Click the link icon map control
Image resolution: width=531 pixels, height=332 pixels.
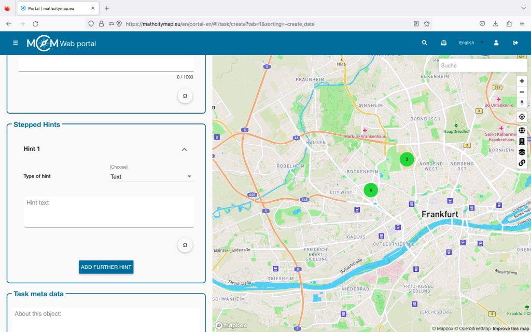click(522, 163)
